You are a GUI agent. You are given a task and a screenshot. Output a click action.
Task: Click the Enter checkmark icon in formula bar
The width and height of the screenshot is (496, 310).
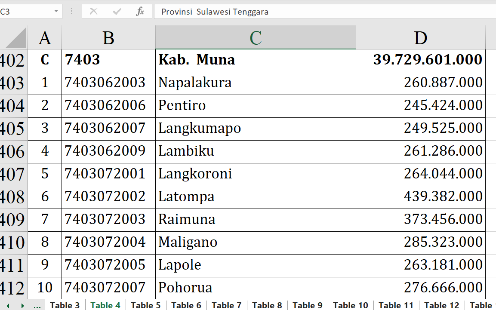coord(117,12)
